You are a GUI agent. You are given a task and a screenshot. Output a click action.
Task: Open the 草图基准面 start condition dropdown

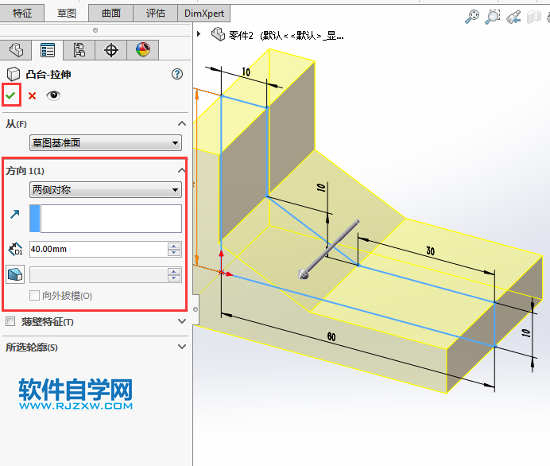(x=105, y=143)
